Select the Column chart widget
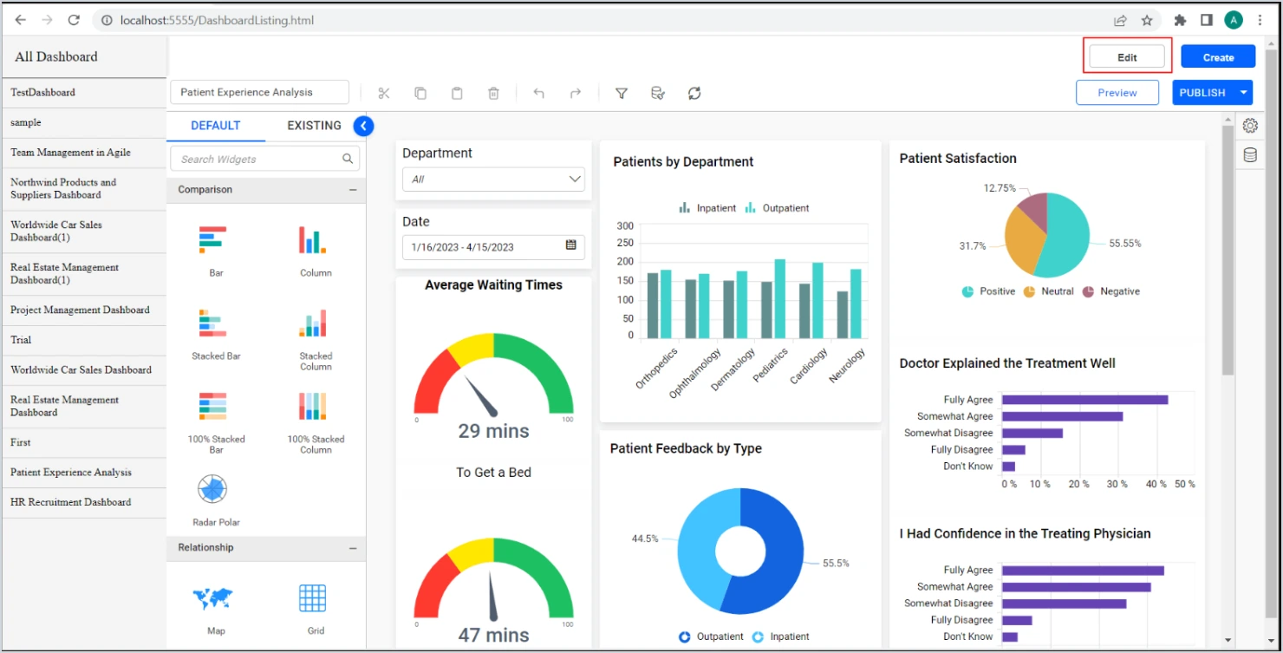Viewport: 1283px width, 653px height. coord(316,250)
